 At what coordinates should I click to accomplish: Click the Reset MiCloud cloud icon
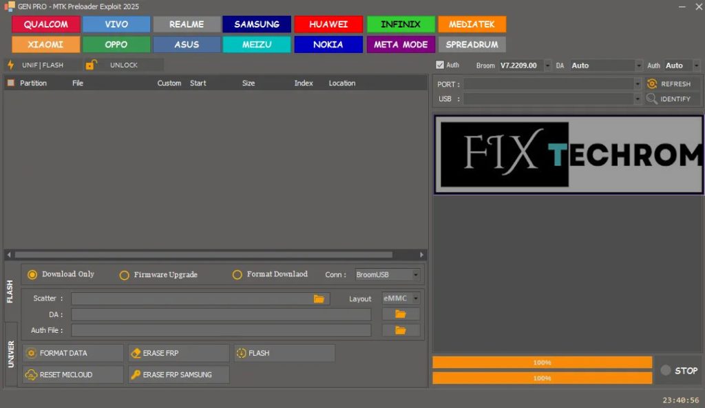[x=31, y=374]
